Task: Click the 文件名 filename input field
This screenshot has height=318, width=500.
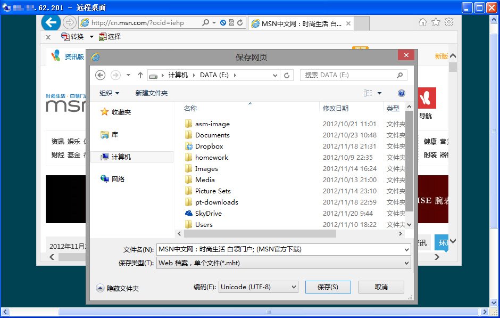Action: (x=280, y=249)
